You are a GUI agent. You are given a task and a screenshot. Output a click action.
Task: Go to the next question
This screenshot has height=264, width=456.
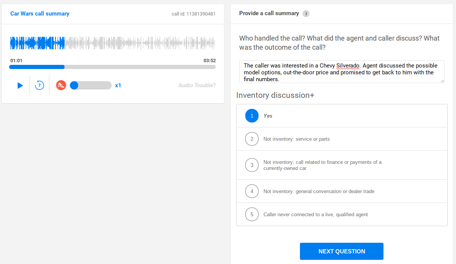coord(342,251)
